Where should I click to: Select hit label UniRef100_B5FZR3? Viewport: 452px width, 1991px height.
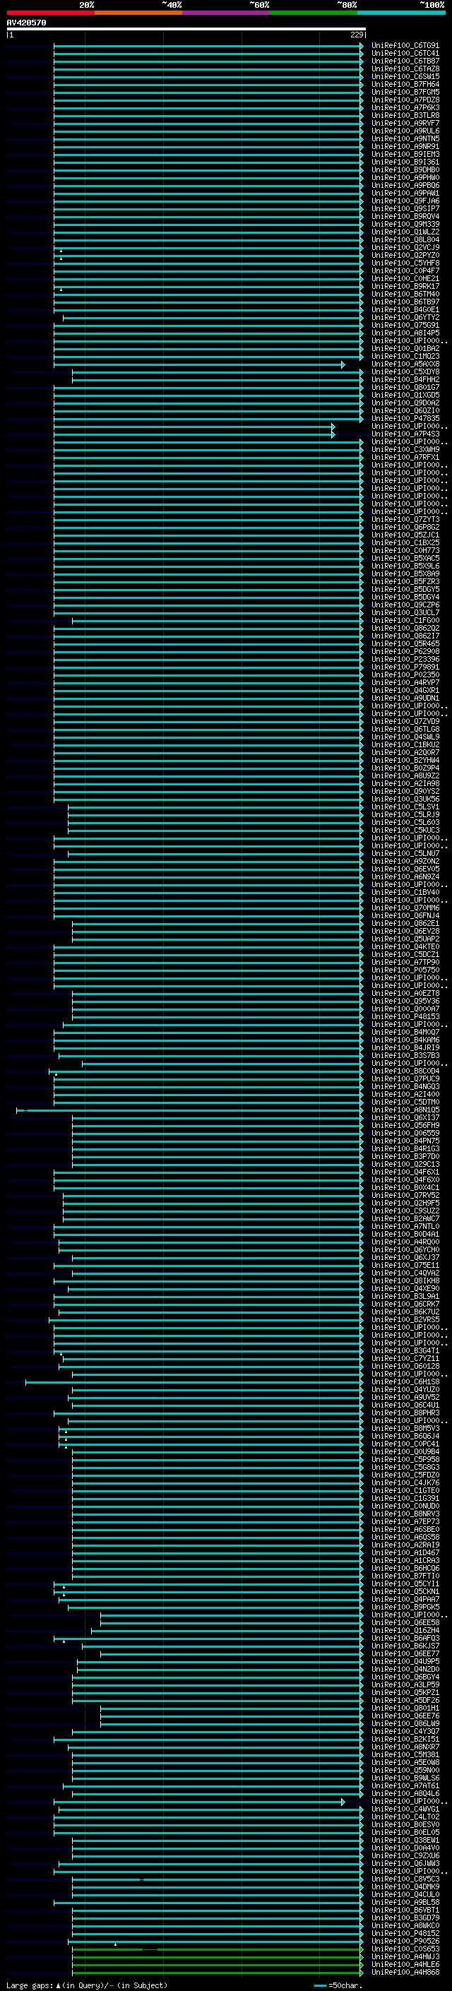tap(405, 581)
